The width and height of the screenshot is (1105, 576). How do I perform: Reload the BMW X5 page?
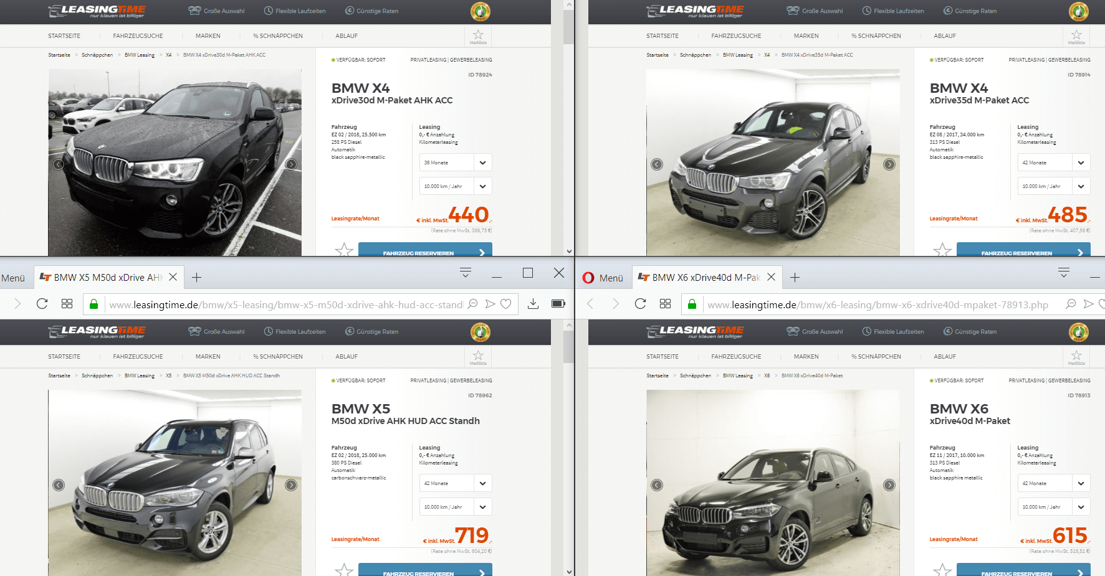click(42, 304)
